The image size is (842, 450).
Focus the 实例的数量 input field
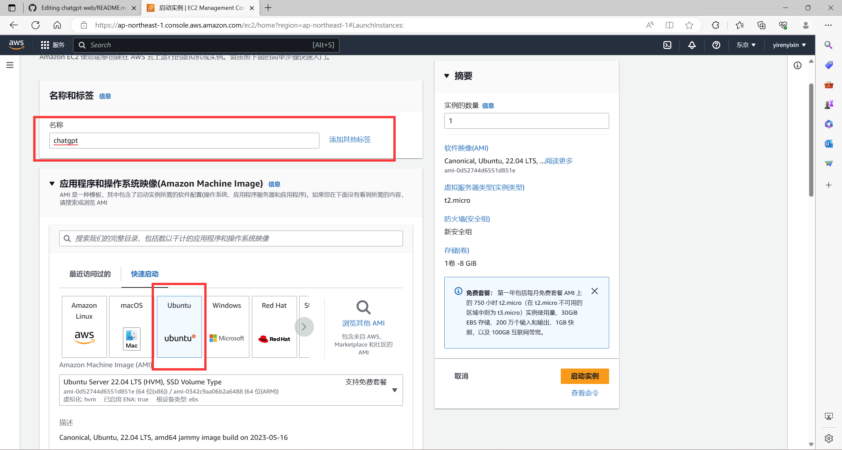526,121
